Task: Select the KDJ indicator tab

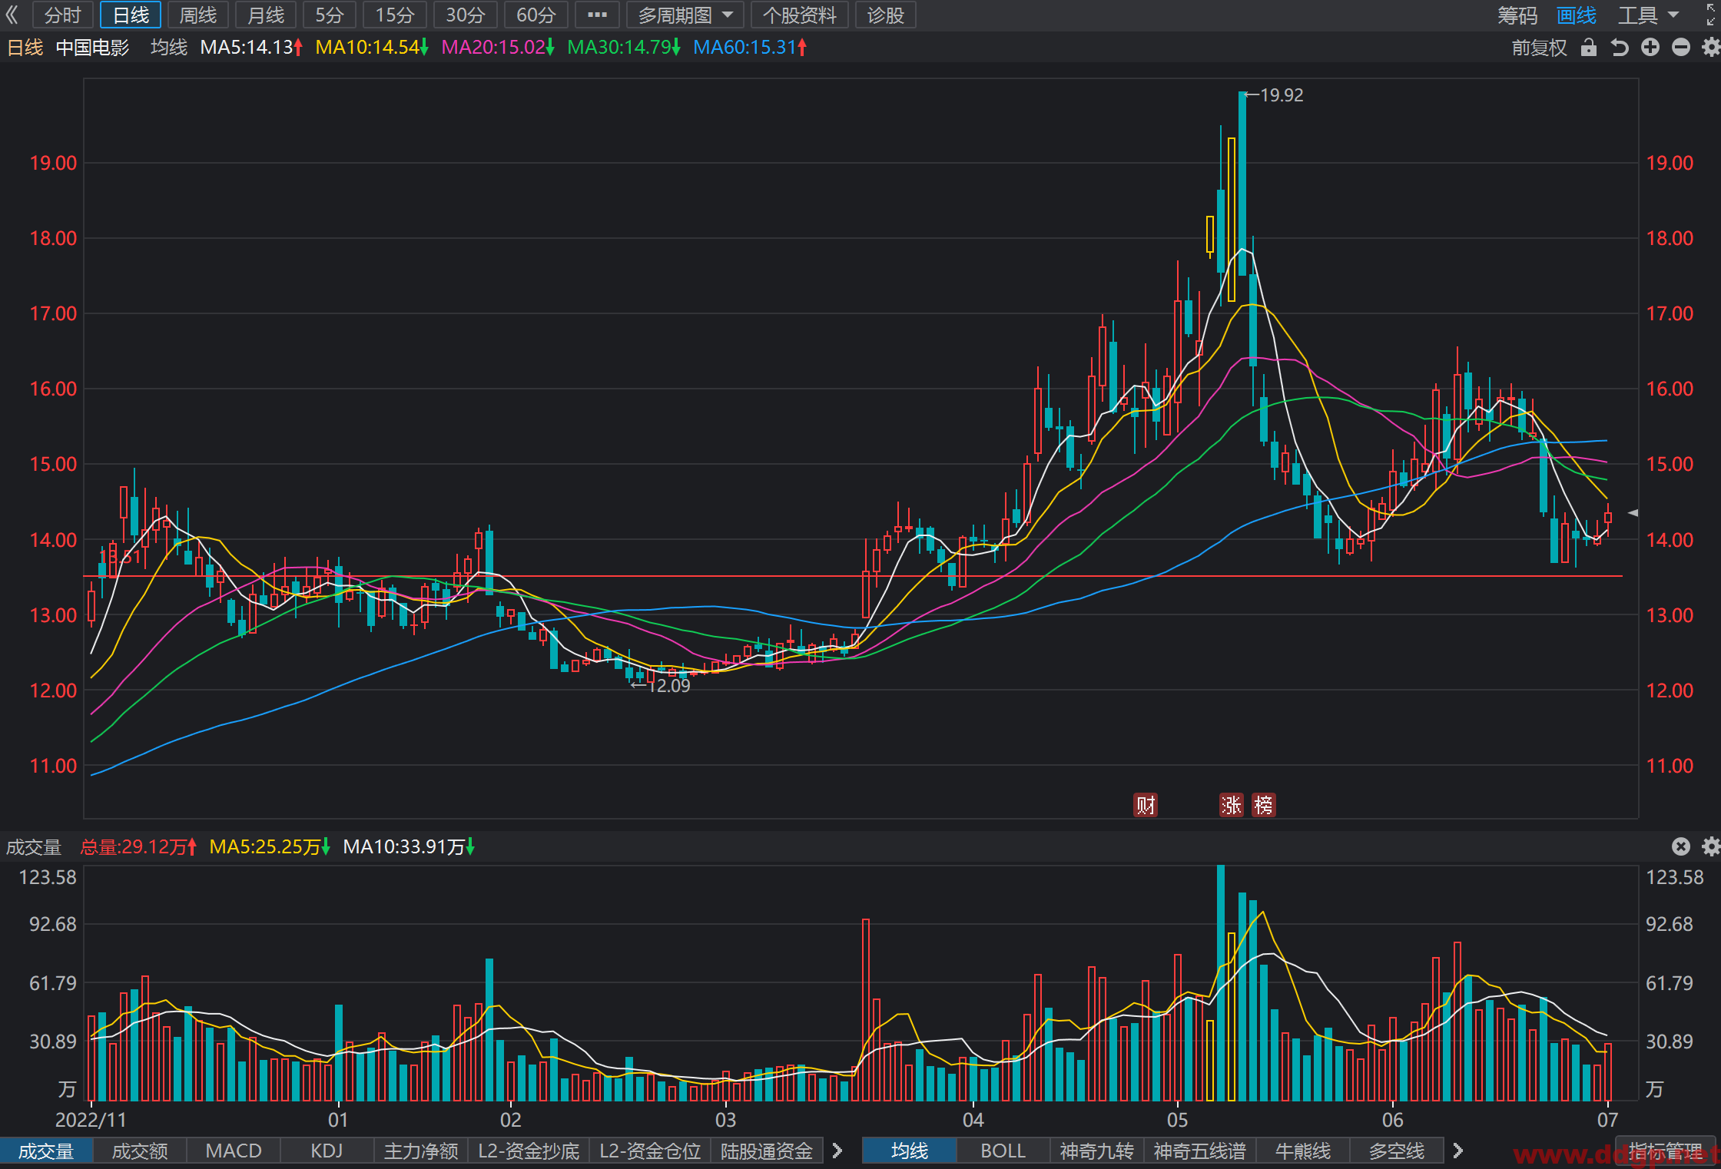Action: [x=327, y=1151]
